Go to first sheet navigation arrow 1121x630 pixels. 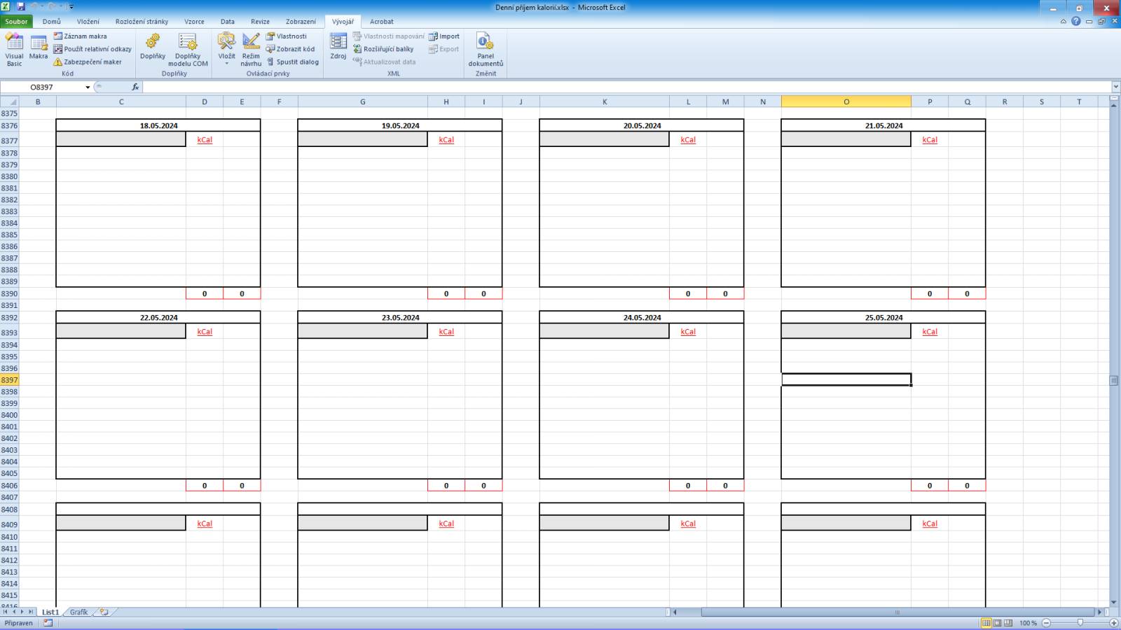pyautogui.click(x=5, y=612)
